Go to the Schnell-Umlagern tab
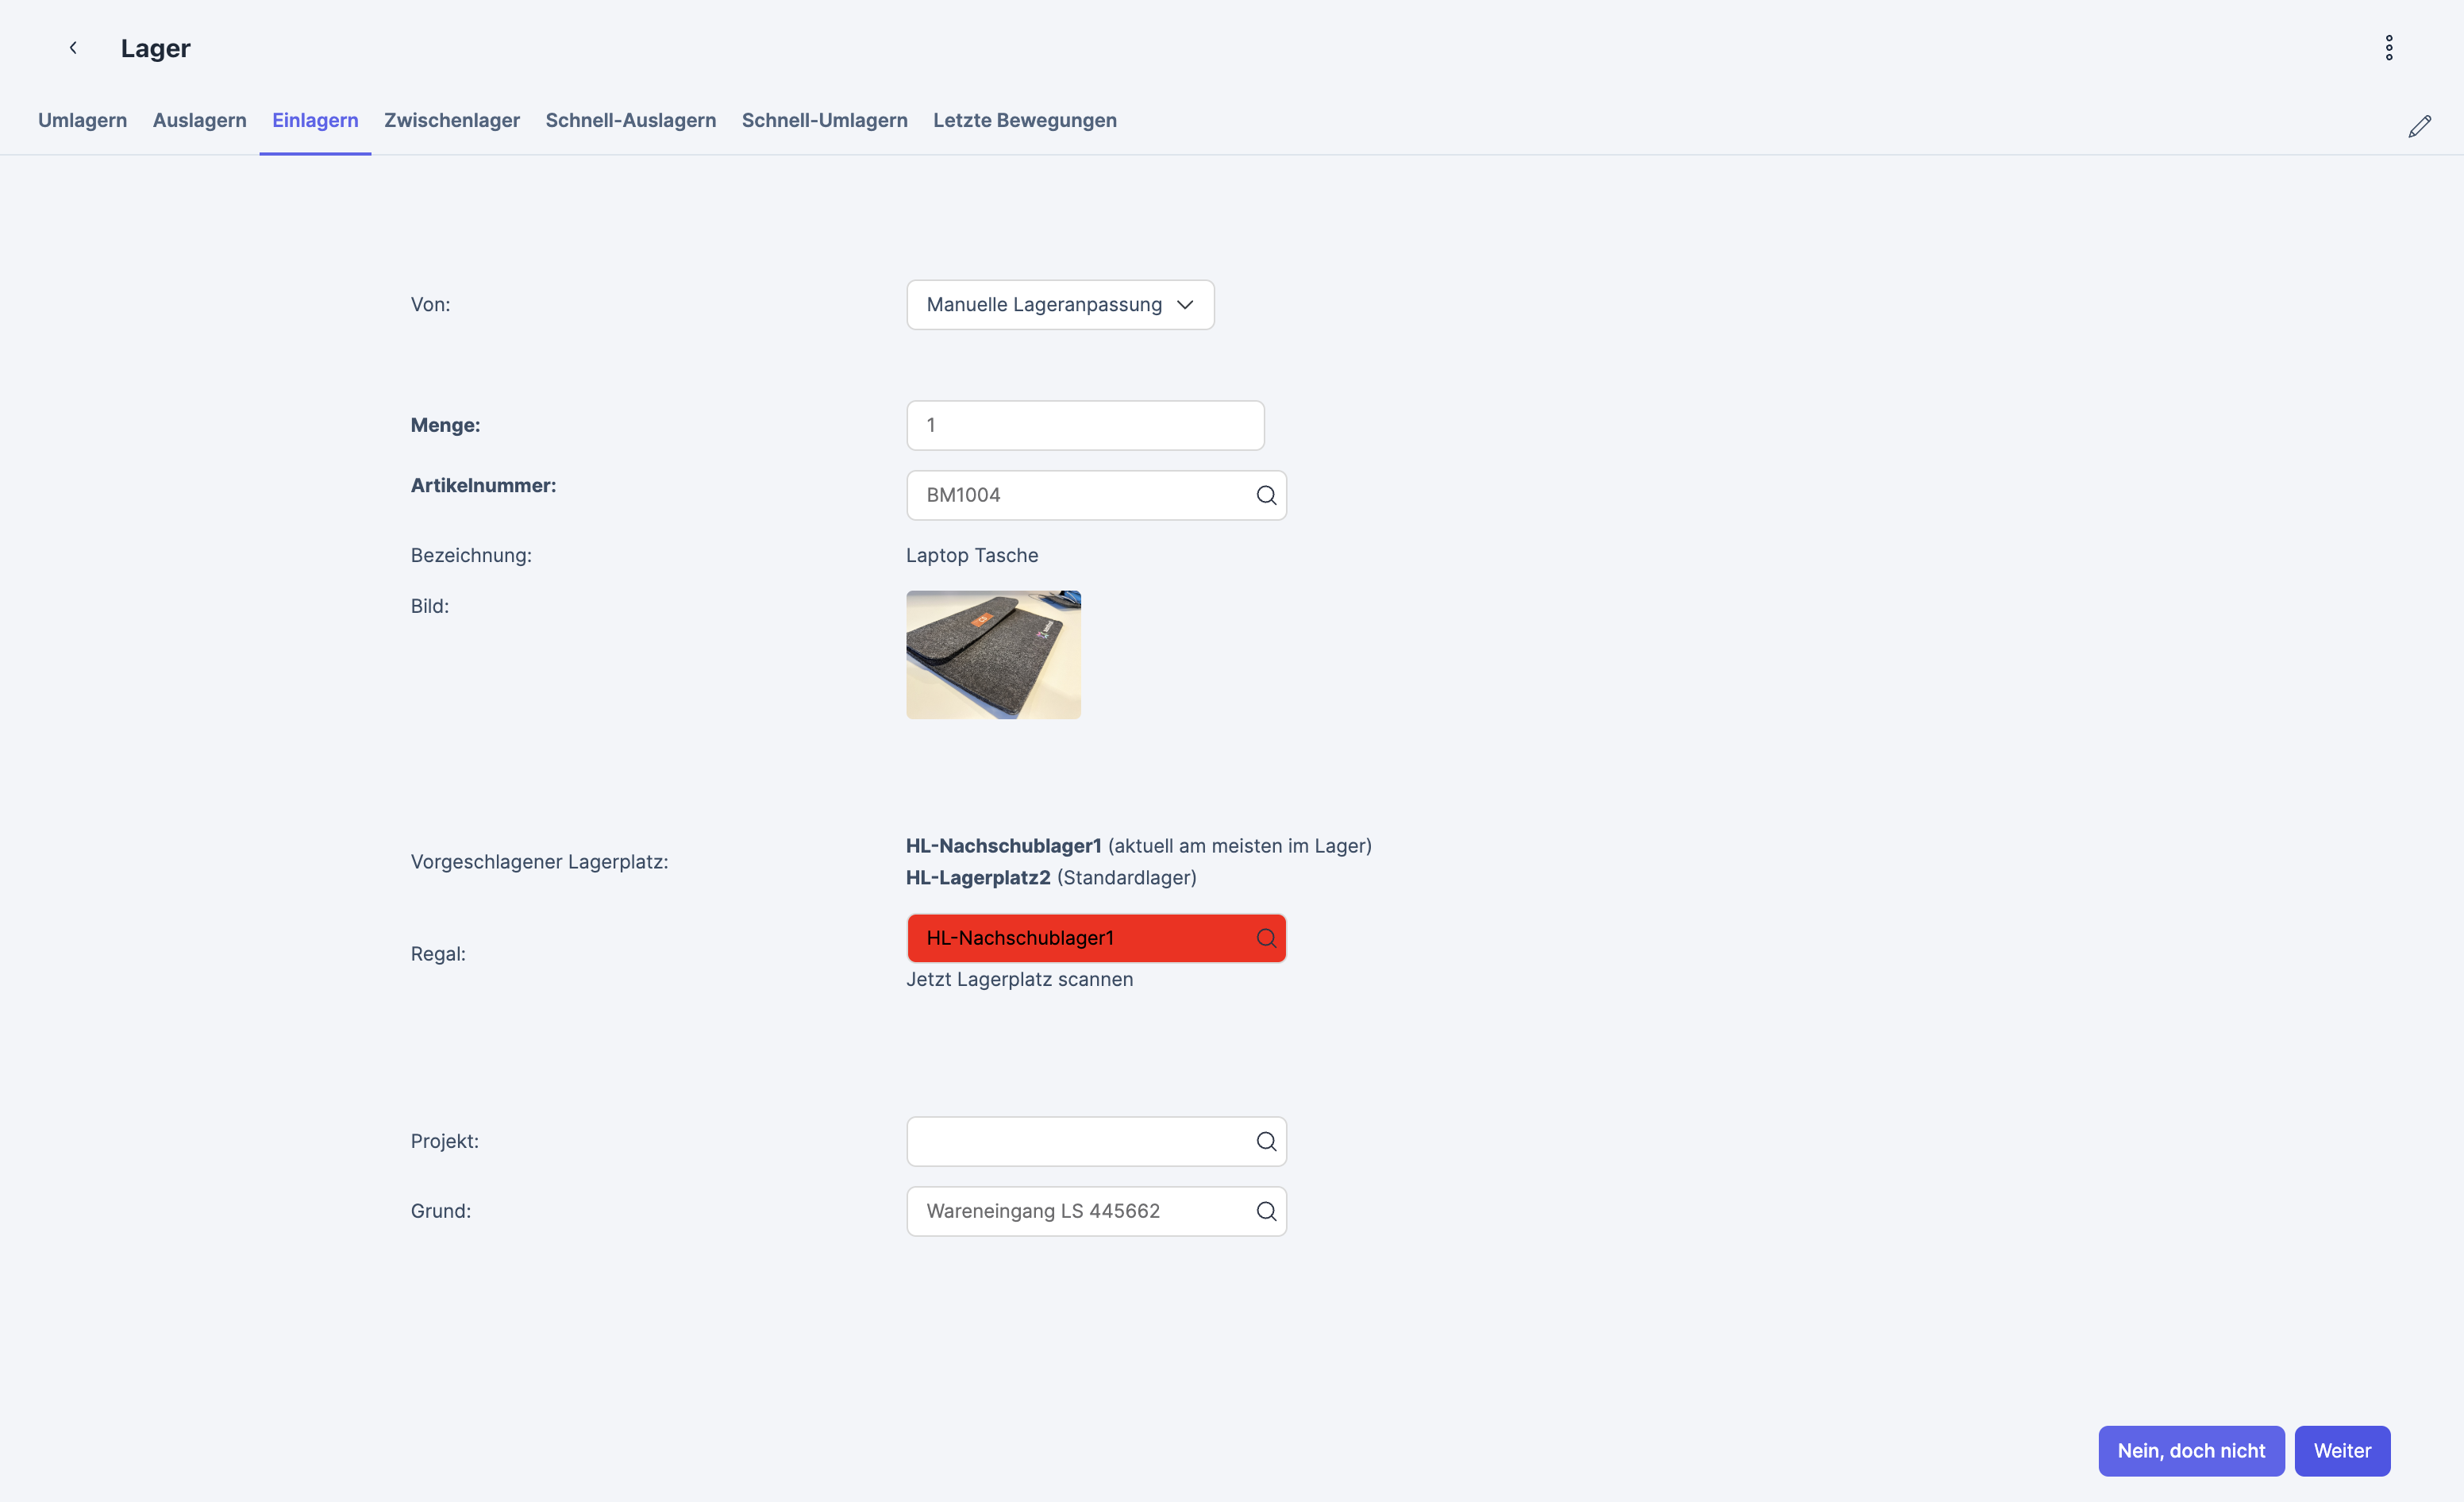 824,120
